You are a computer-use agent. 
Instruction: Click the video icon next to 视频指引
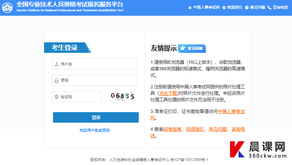224,7
